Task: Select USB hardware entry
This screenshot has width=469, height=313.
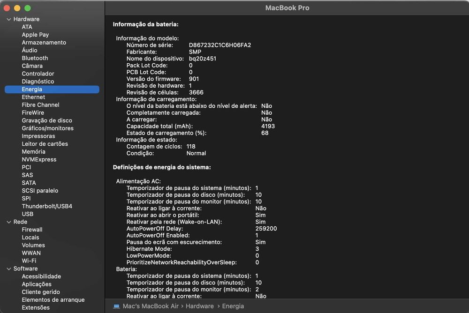Action: coord(28,214)
